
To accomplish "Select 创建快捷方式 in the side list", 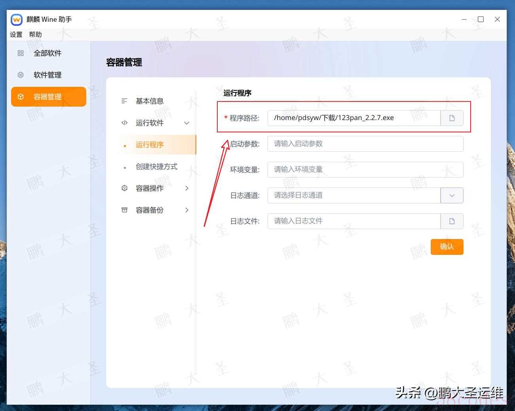I will coord(156,166).
